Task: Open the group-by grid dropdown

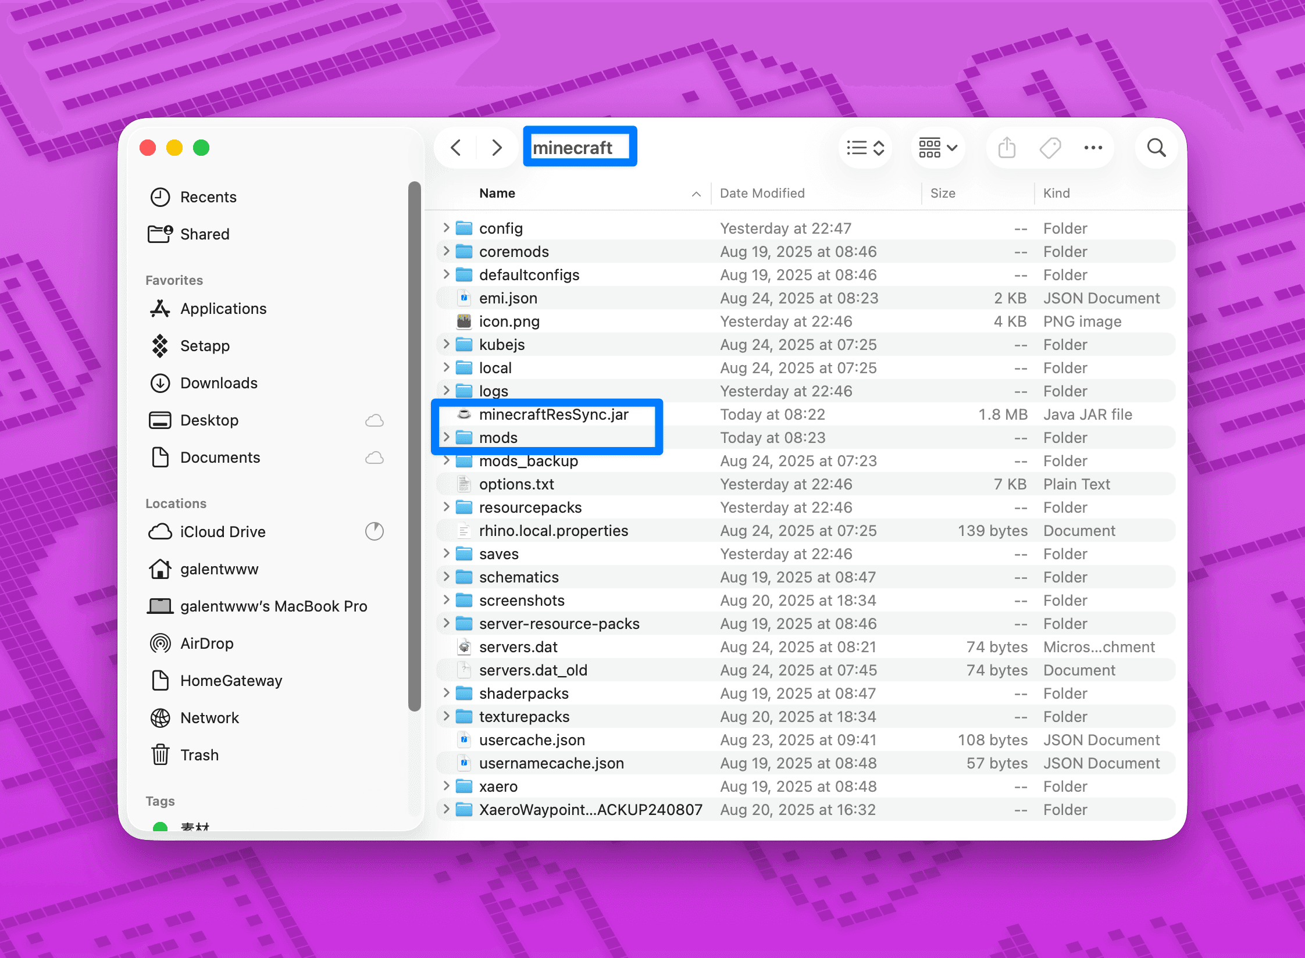Action: coord(937,148)
